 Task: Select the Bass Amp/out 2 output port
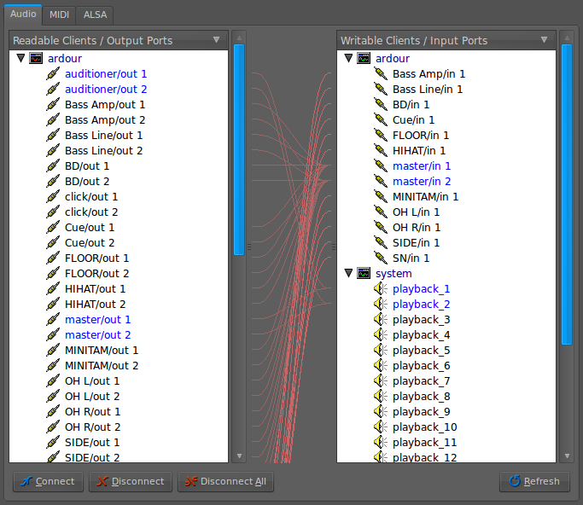click(105, 120)
